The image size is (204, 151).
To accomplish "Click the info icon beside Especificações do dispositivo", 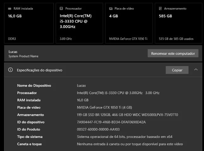I will 10,70.
